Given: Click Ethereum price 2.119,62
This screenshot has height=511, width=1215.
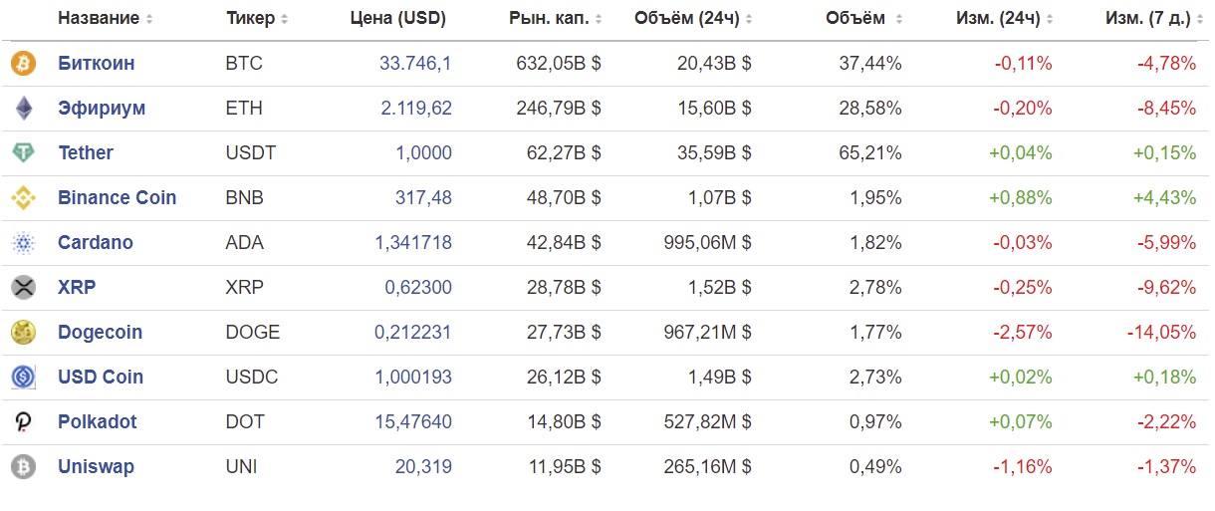Looking at the screenshot, I should click(x=416, y=109).
